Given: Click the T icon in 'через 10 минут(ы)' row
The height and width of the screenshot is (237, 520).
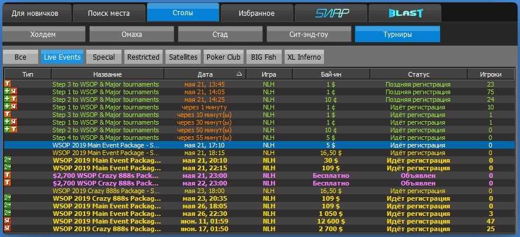Looking at the screenshot, I should click(x=7, y=114).
